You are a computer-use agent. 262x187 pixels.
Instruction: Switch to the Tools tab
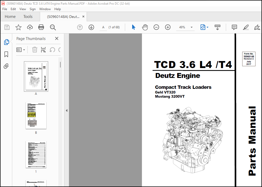[x=28, y=17]
